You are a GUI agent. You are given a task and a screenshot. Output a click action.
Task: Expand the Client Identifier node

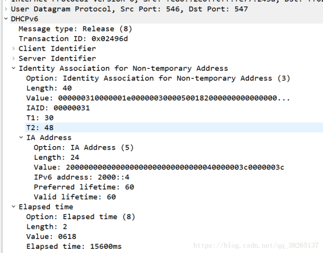coord(14,49)
